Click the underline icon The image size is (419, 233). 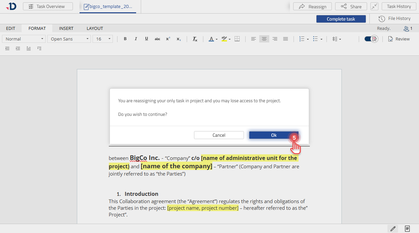(x=146, y=39)
